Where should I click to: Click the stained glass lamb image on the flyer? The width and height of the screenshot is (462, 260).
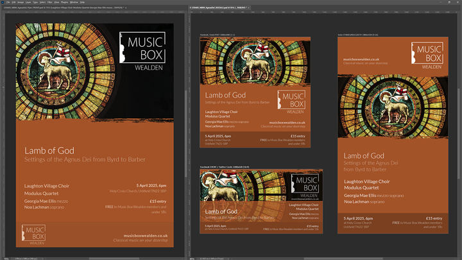point(65,71)
